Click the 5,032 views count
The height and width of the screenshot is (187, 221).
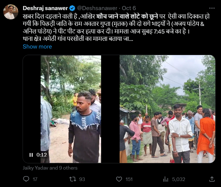pos(178,179)
